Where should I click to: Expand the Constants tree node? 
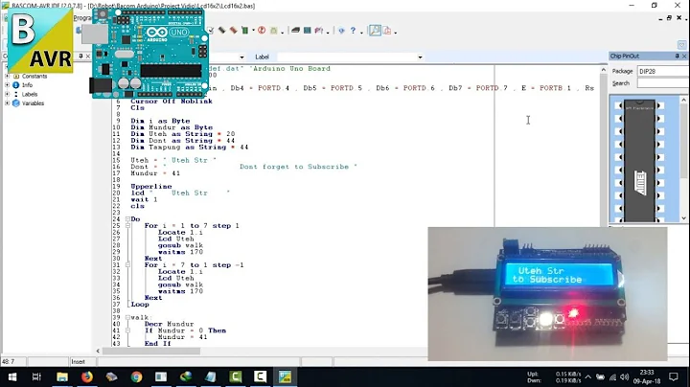7,76
